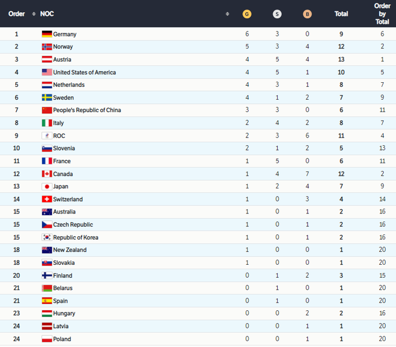Open United States of America link
396x347 pixels.
84,72
